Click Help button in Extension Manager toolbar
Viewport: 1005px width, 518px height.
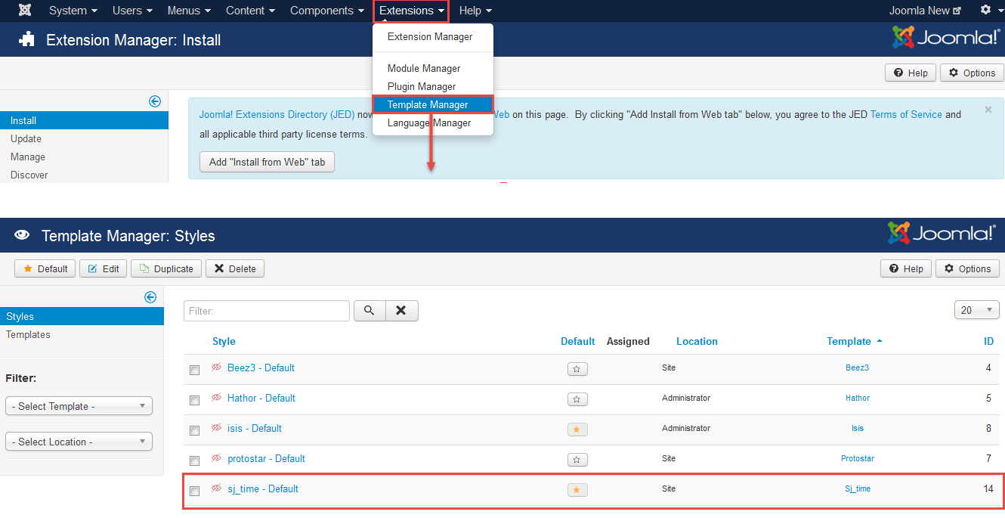click(x=911, y=73)
